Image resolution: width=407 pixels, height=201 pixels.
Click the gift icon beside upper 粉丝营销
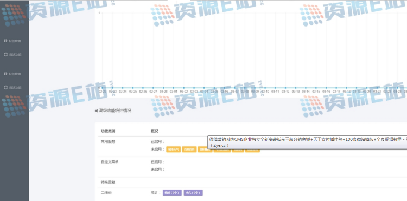click(x=6, y=41)
